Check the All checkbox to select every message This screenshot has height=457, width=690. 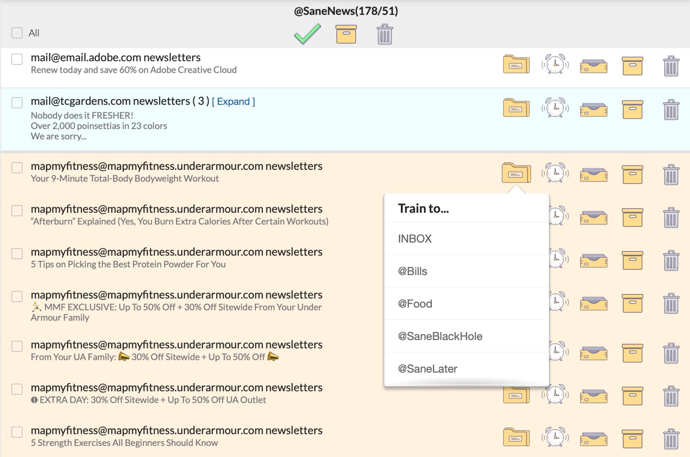(17, 33)
